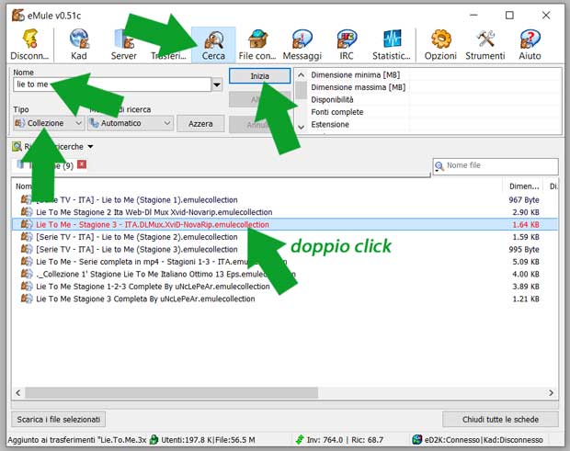Click the magnifier icon in Nome file filter
570x451 pixels.
pos(439,166)
